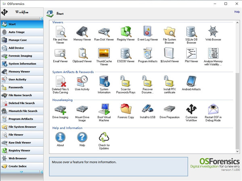Open User Activity calendar clock icon

pyautogui.click(x=82, y=81)
